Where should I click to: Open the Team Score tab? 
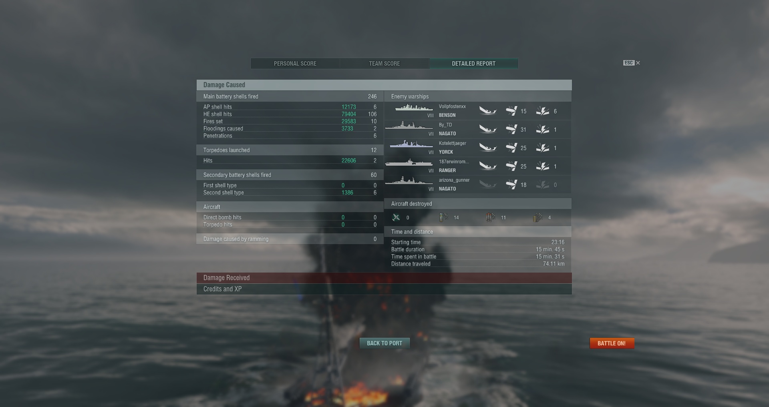(384, 64)
